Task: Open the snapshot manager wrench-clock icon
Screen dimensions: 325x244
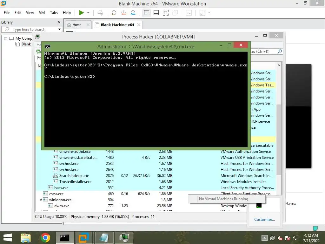Action: 133,13
